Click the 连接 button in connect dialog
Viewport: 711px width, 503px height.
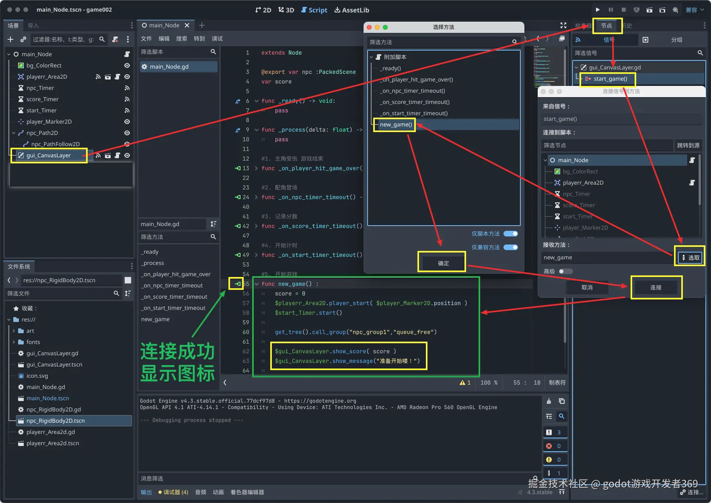(x=656, y=287)
